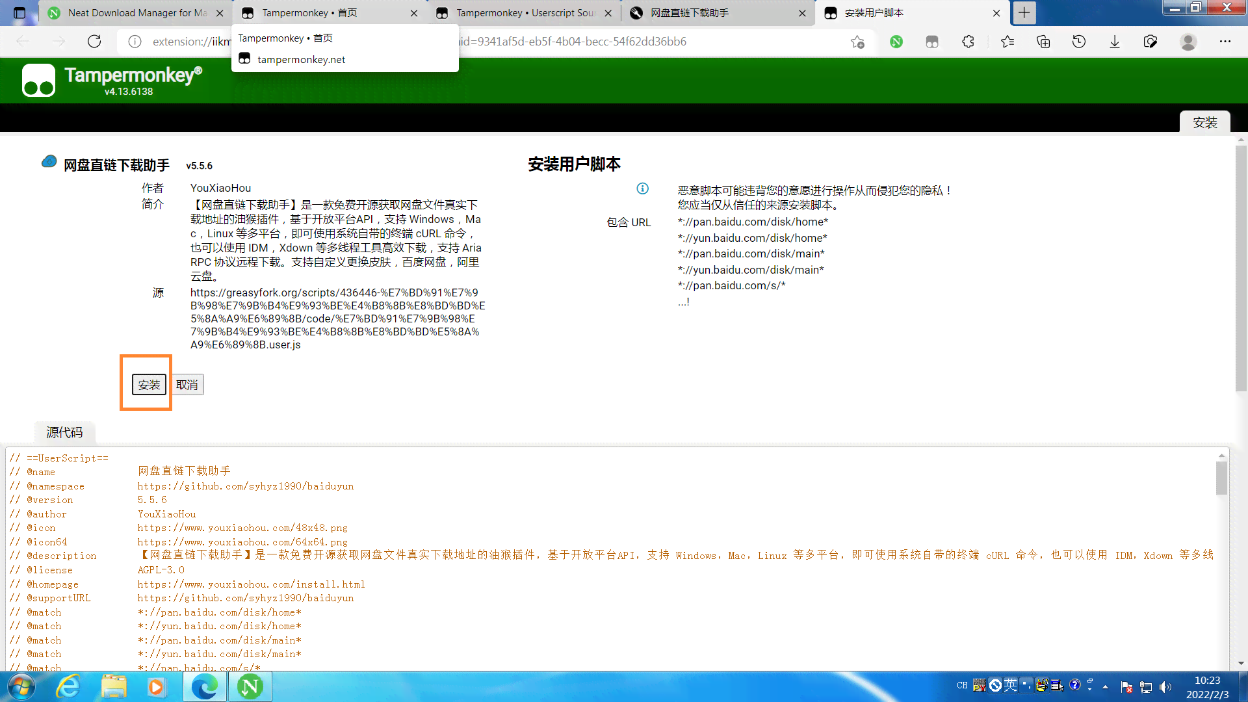Switch to Tampermonkey Userscript Sources tab
The height and width of the screenshot is (702, 1248).
click(525, 13)
